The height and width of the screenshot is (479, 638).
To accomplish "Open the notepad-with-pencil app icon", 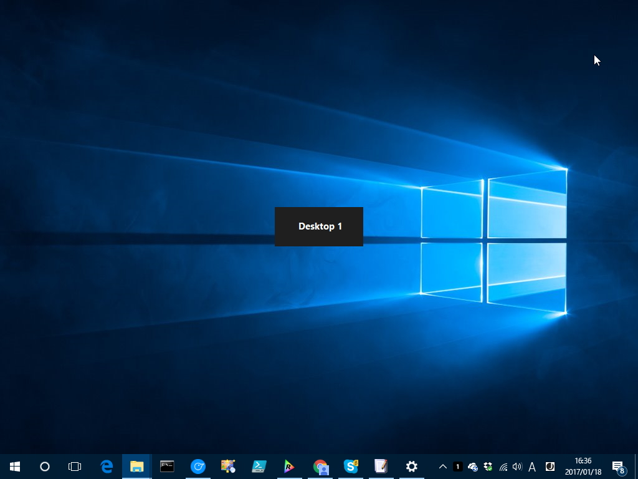I will (x=381, y=467).
